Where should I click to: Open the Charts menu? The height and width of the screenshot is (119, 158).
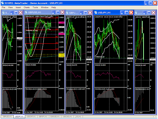click(x=27, y=7)
